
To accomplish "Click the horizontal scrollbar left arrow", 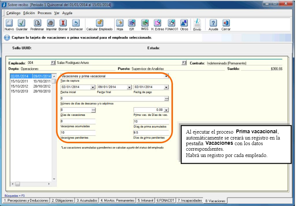I will pos(13,184).
